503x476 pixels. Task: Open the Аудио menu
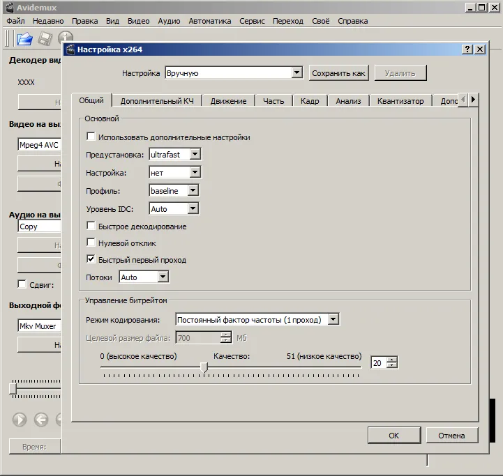coord(169,21)
